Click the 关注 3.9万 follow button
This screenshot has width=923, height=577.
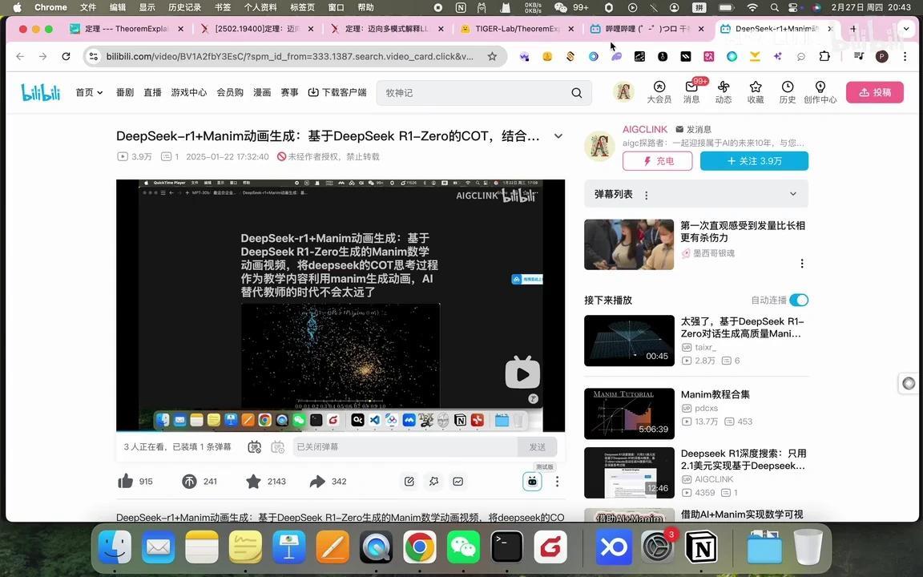754,160
